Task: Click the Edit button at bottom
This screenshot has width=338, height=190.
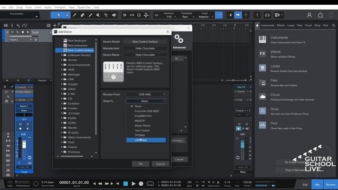Action: [x=305, y=185]
